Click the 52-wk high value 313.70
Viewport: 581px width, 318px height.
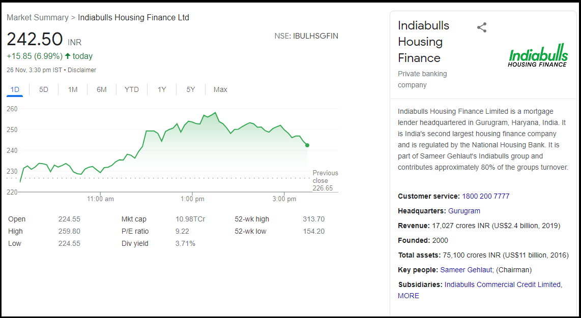point(313,219)
